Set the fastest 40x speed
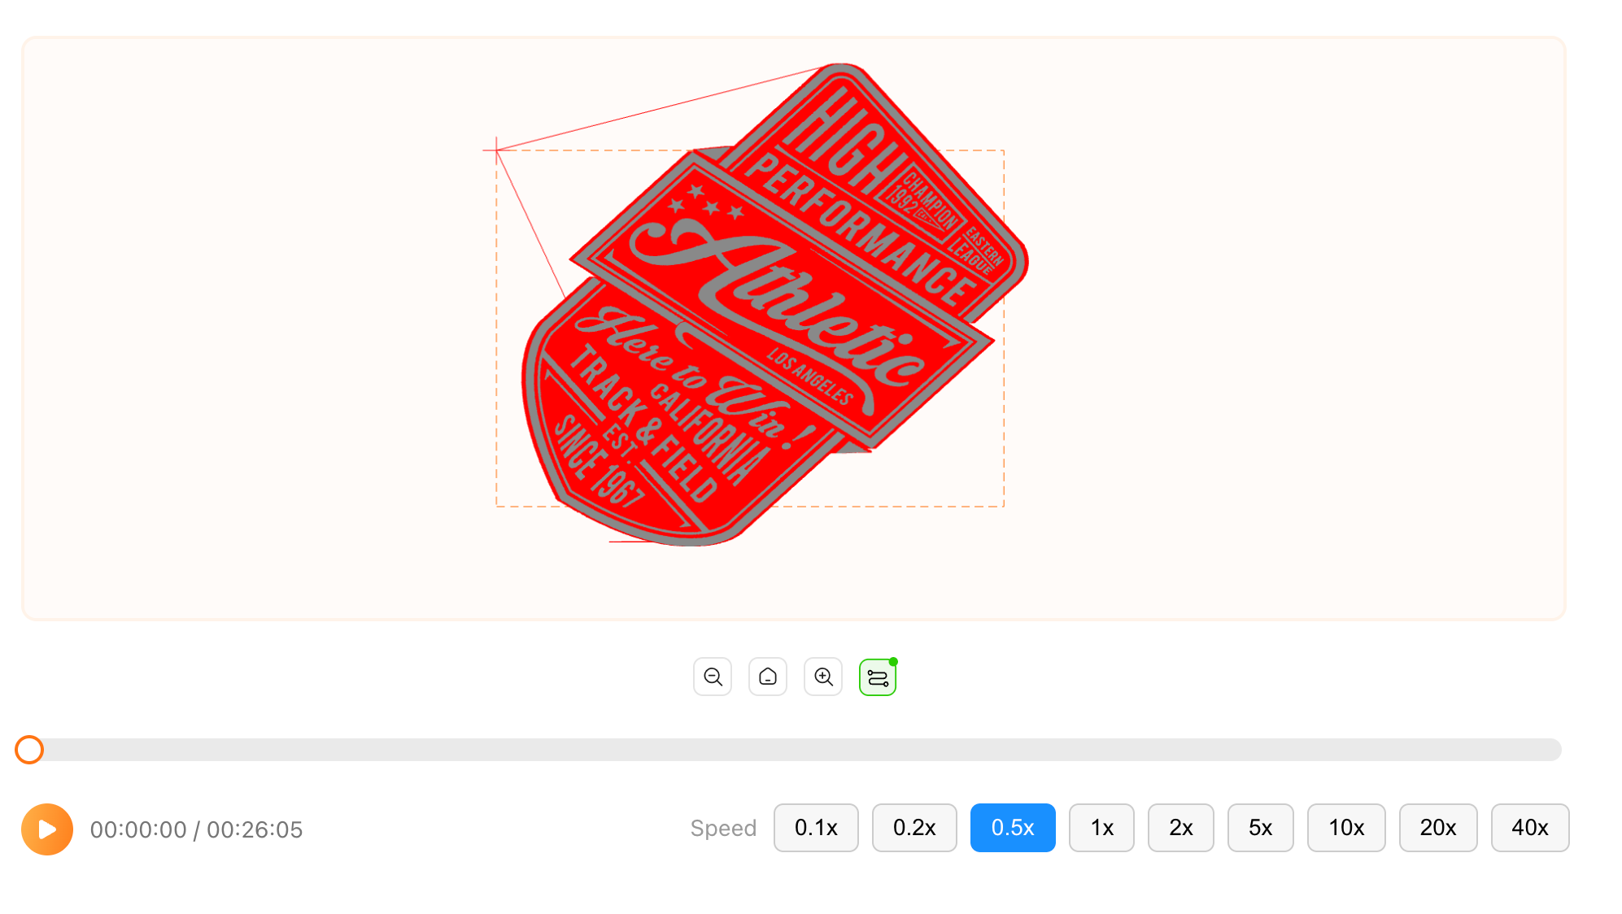Screen dimensions: 1622x914 click(1530, 828)
